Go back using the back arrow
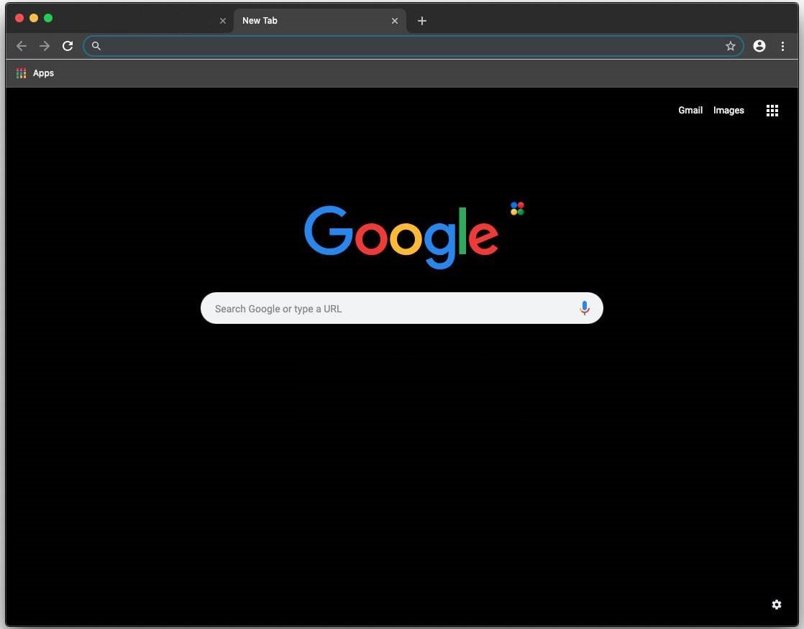 tap(21, 46)
